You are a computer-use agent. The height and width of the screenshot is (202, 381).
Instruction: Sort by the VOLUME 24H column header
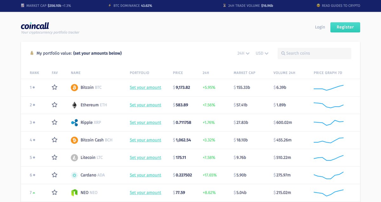click(x=284, y=73)
